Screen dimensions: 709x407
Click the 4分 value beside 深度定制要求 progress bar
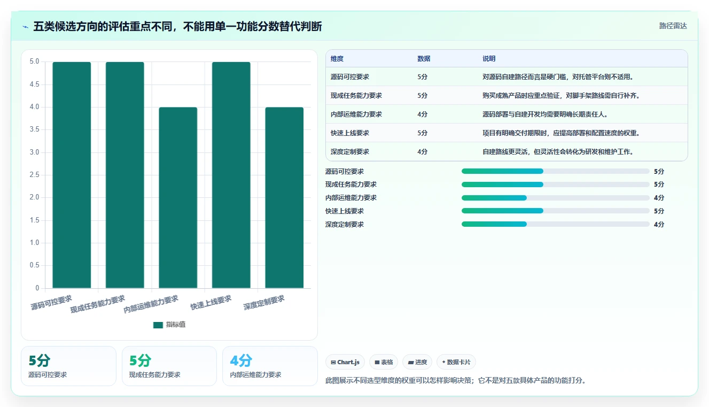pos(659,224)
